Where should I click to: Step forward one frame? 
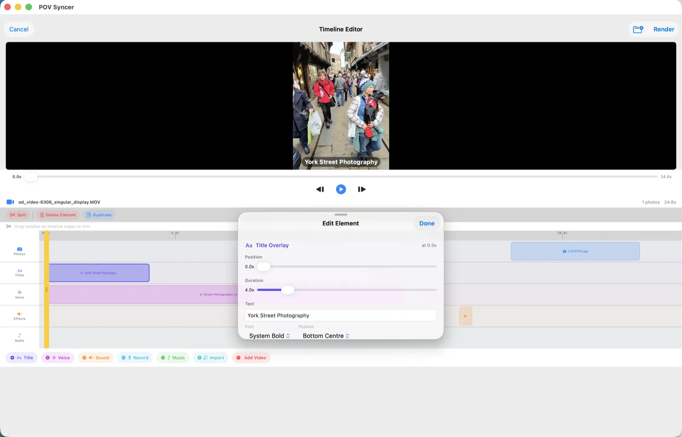[x=361, y=189]
